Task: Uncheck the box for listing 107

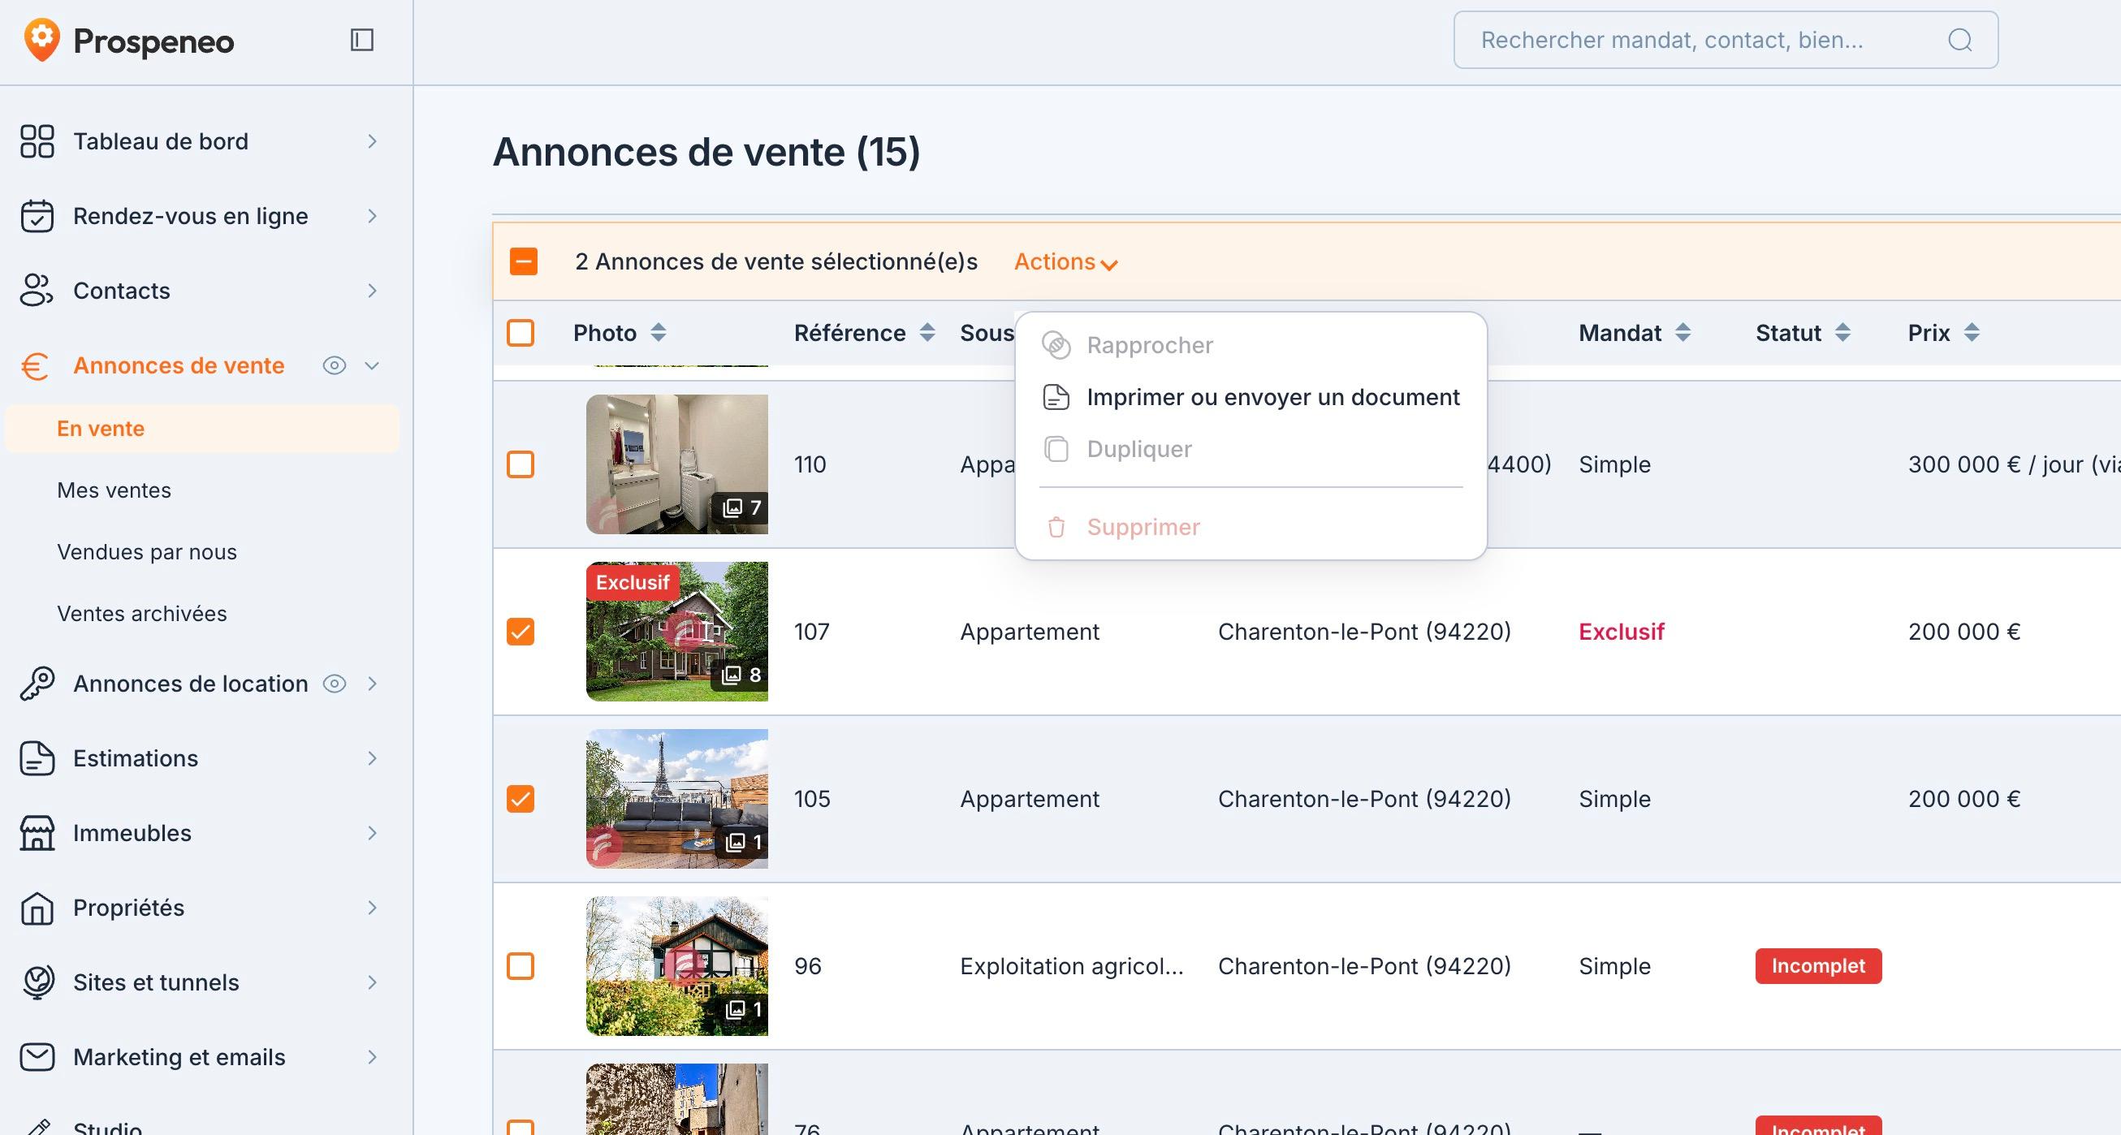Action: 521,632
